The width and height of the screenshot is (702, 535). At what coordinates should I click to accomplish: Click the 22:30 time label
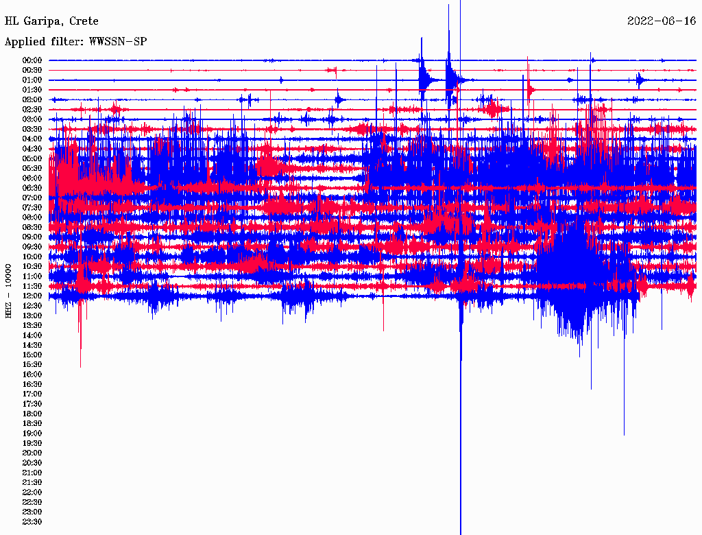point(32,502)
